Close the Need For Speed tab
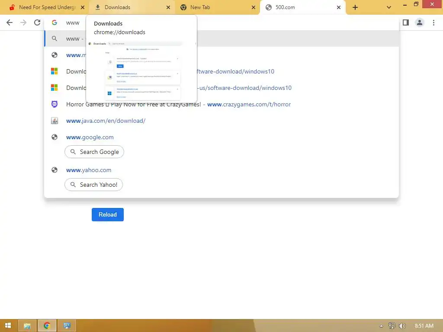The image size is (443, 332). 83,7
